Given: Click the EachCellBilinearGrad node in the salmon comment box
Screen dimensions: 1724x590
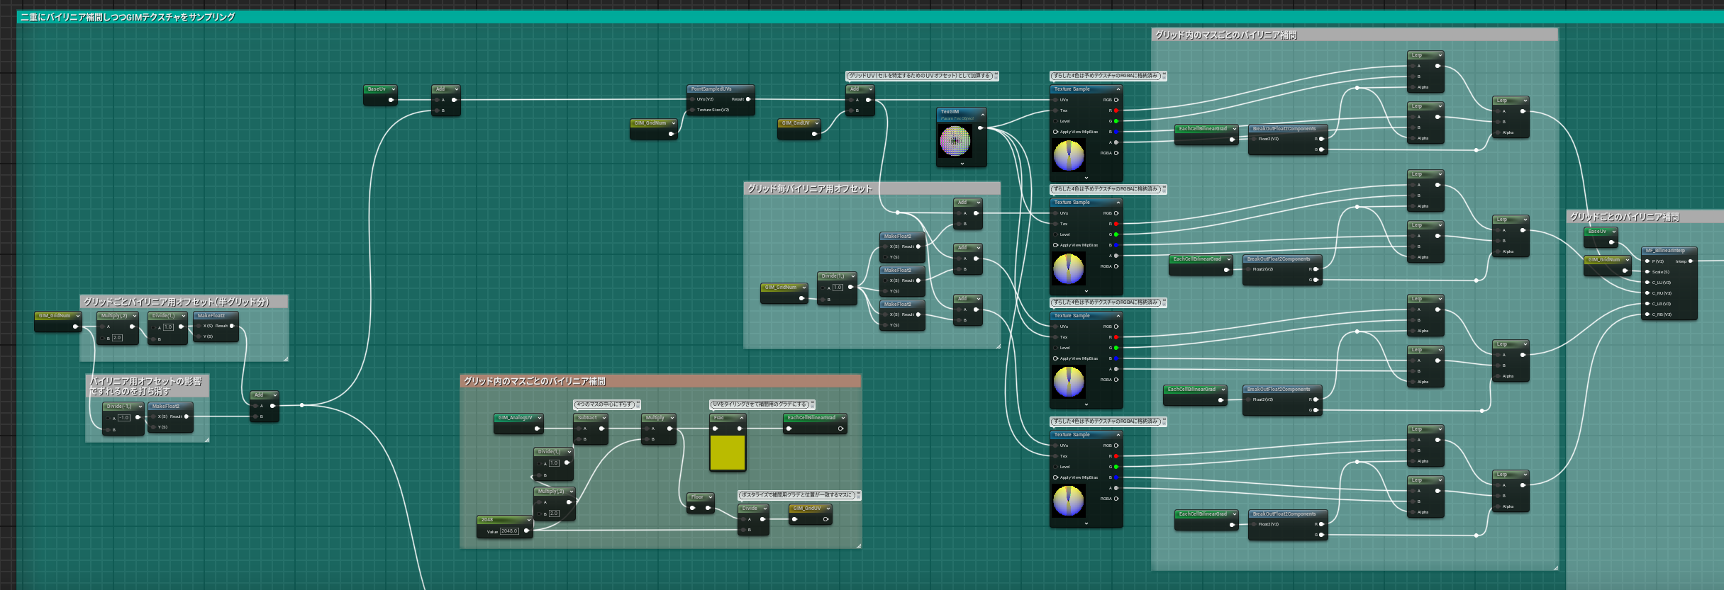Looking at the screenshot, I should [815, 423].
